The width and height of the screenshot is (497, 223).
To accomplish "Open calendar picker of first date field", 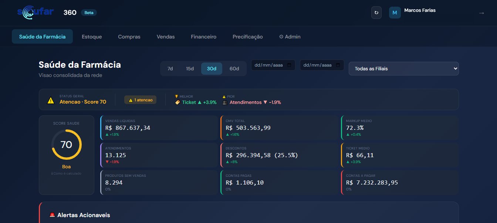I will 289,65.
